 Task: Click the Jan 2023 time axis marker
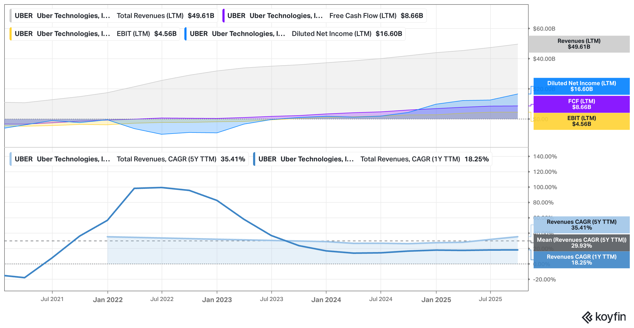[217, 300]
